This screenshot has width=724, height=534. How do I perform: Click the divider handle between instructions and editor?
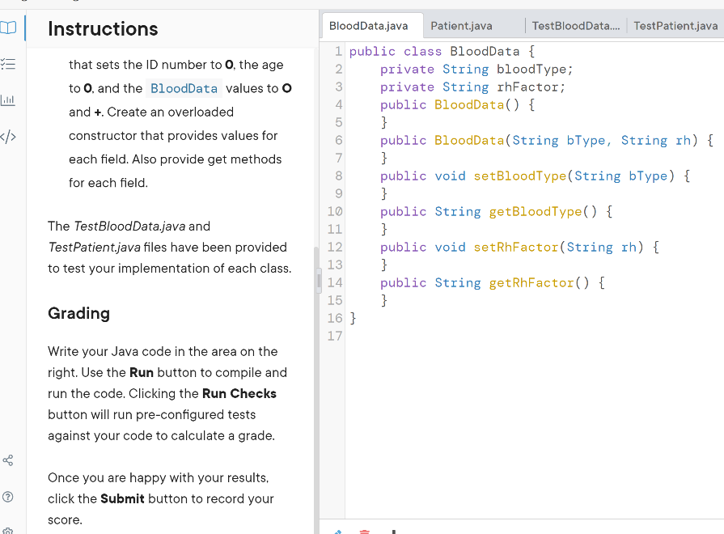click(x=319, y=282)
